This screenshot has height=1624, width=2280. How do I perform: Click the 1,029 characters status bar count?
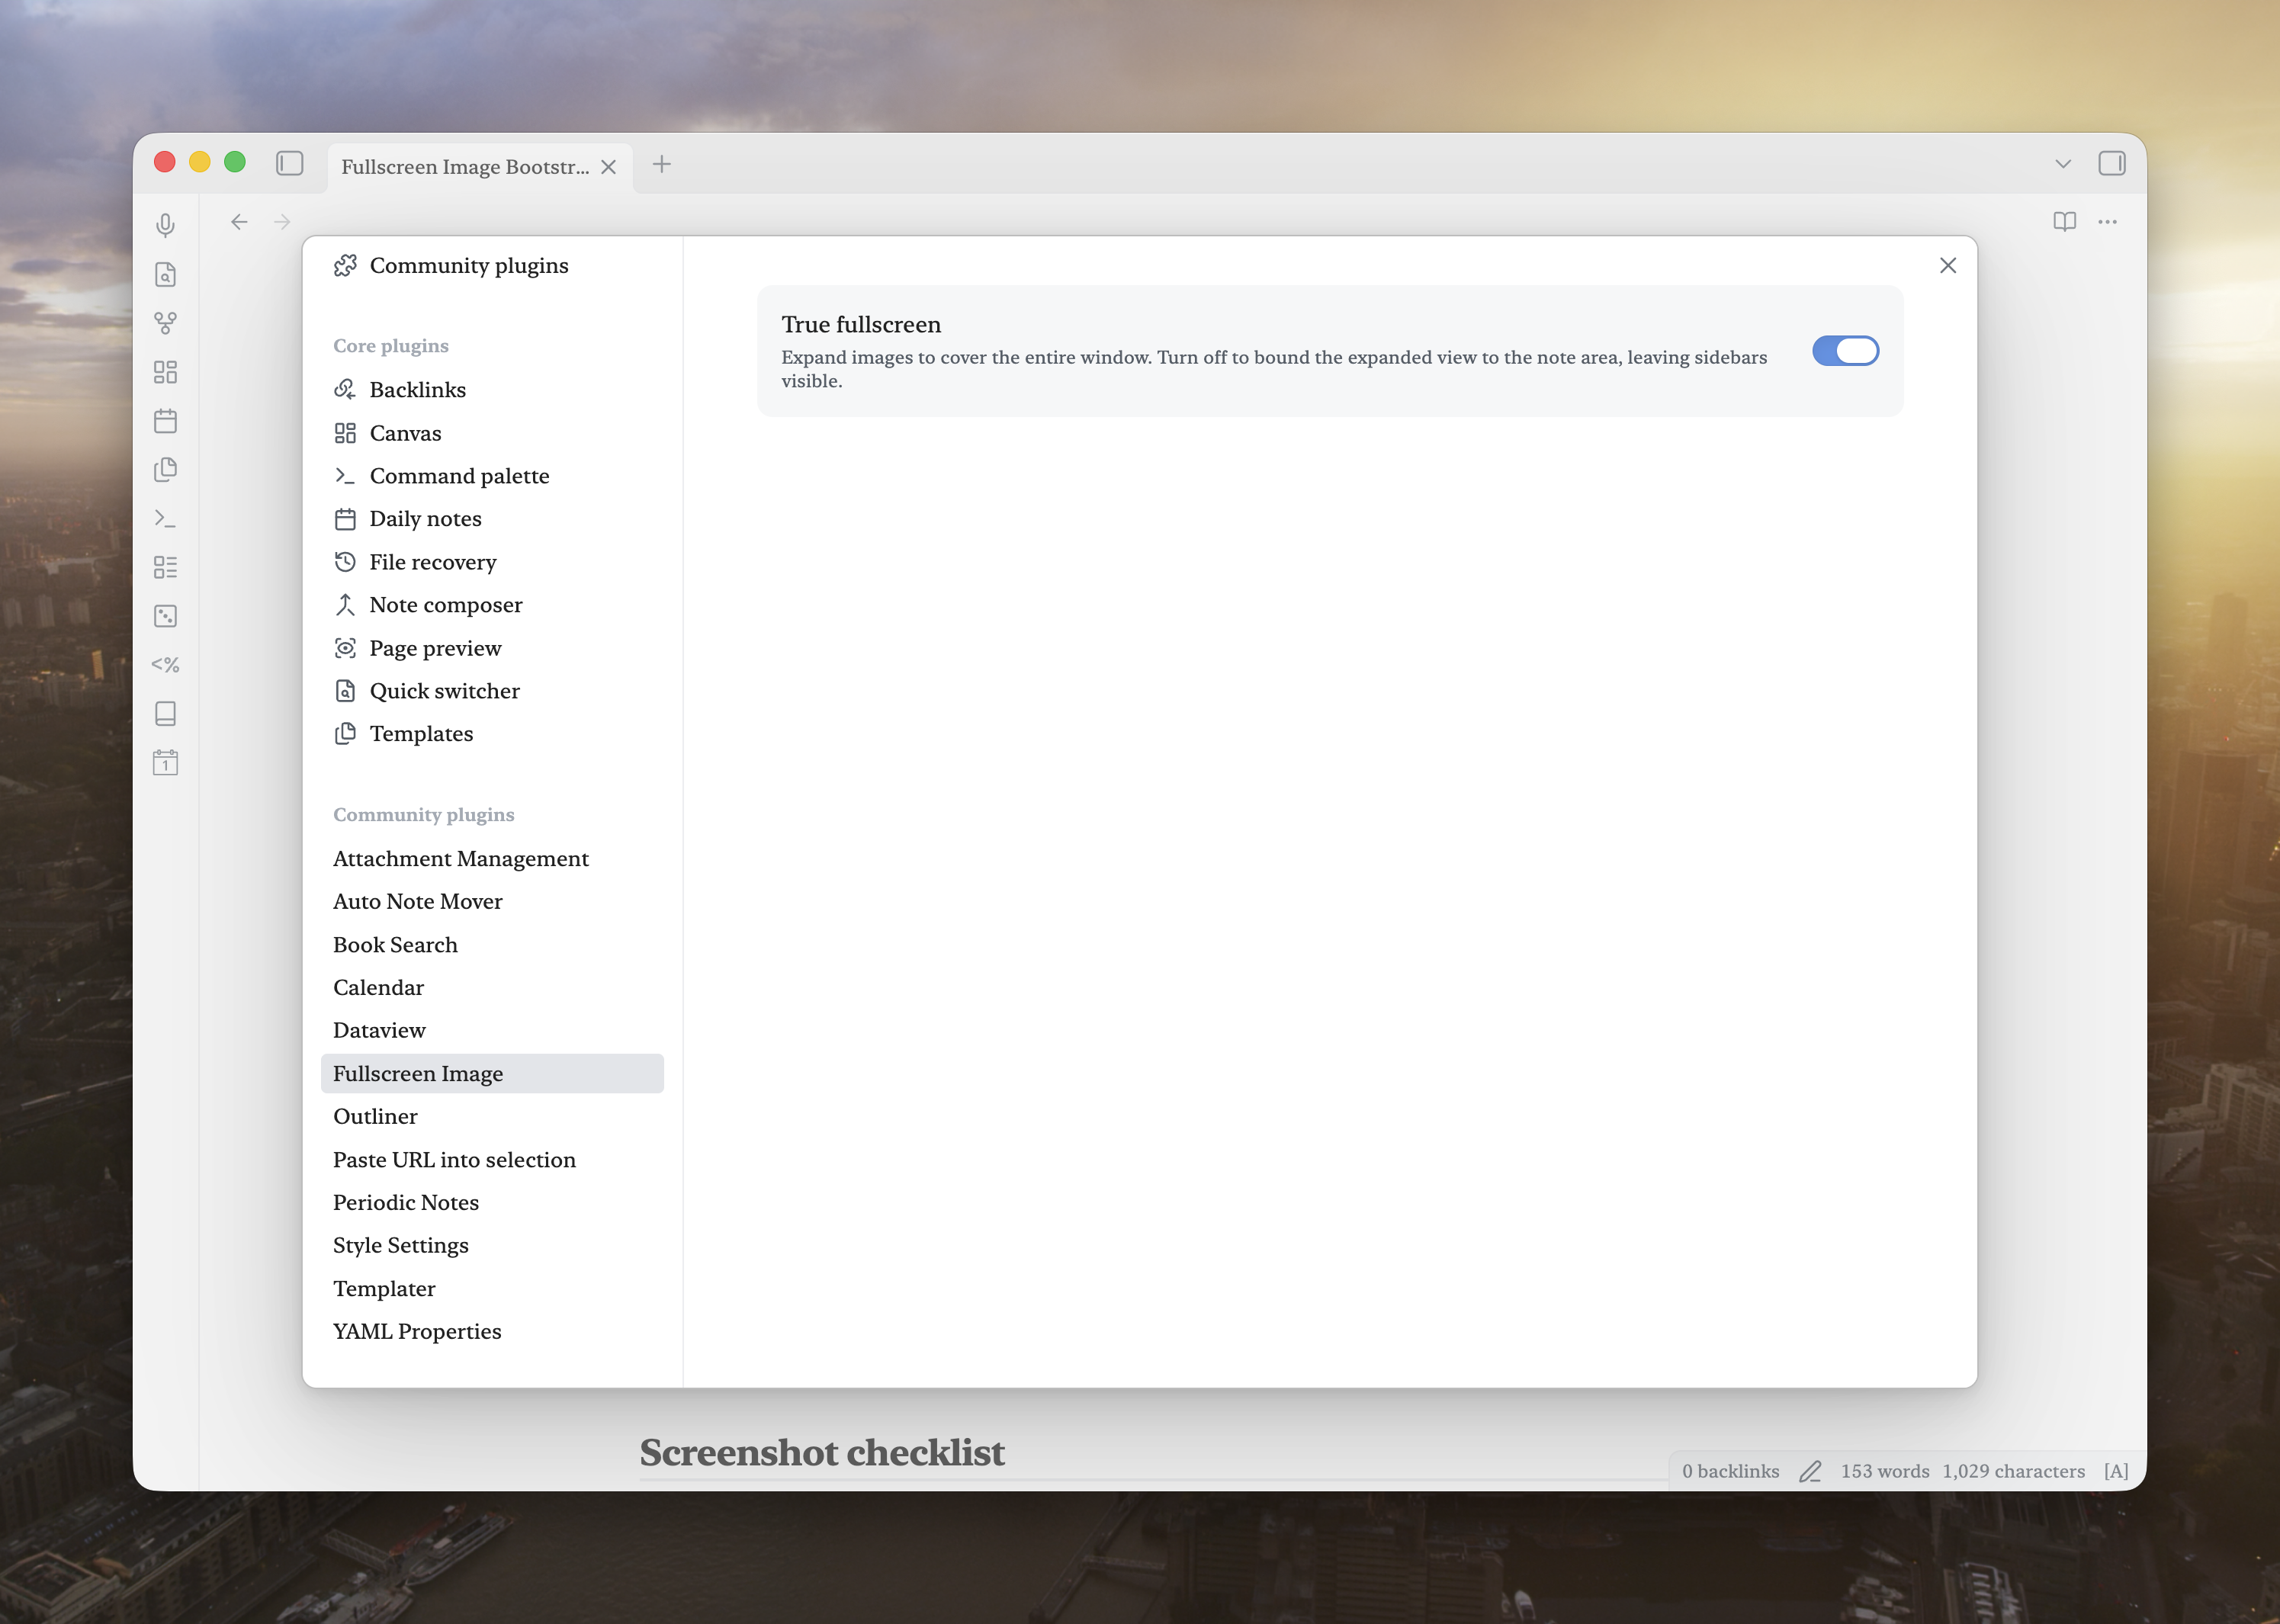2014,1471
